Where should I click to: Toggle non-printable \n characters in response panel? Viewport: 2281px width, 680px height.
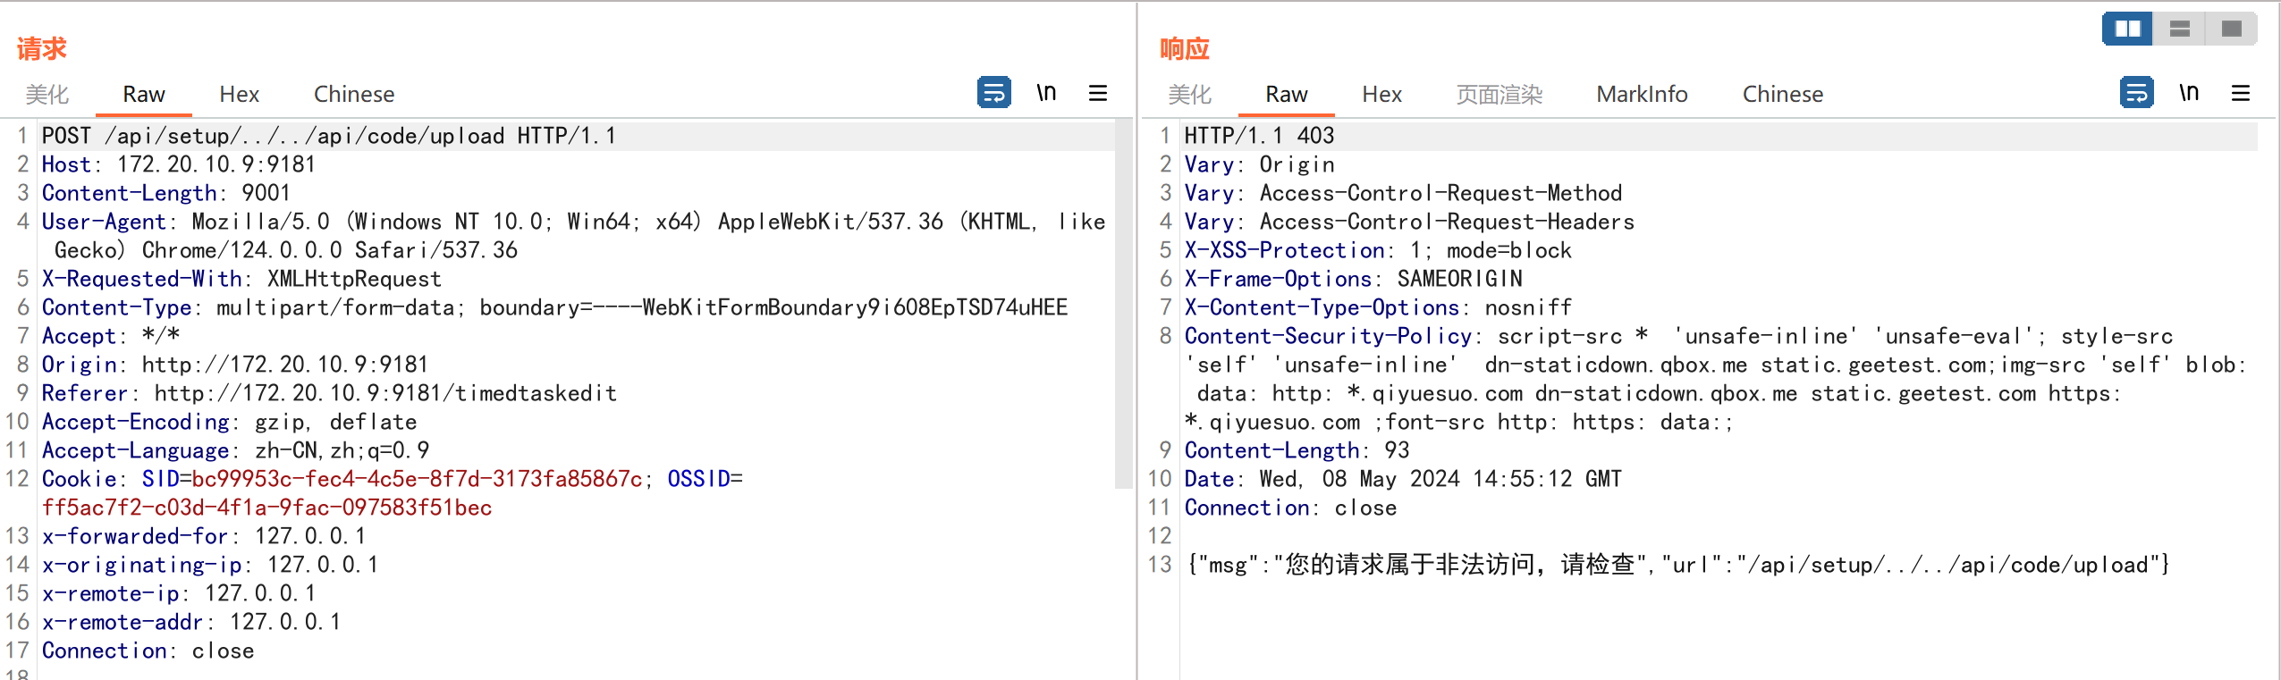pos(2189,93)
